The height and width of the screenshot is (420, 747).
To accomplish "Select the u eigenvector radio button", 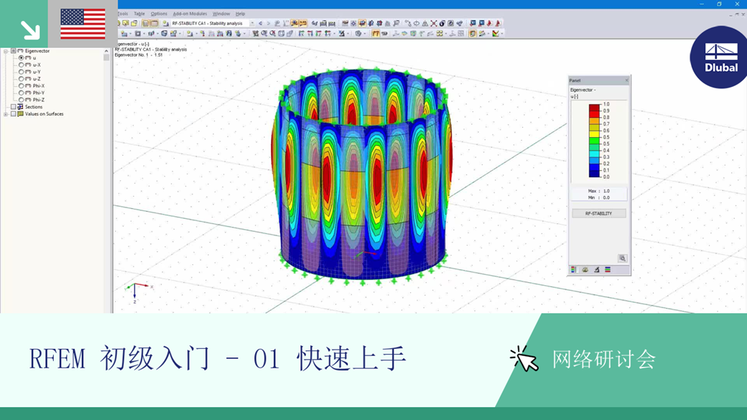I will 21,57.
